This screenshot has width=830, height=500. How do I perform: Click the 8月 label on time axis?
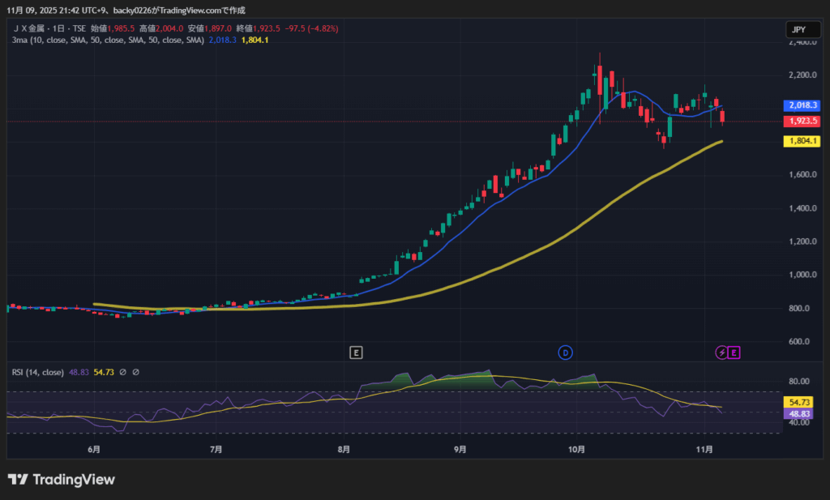pos(344,449)
